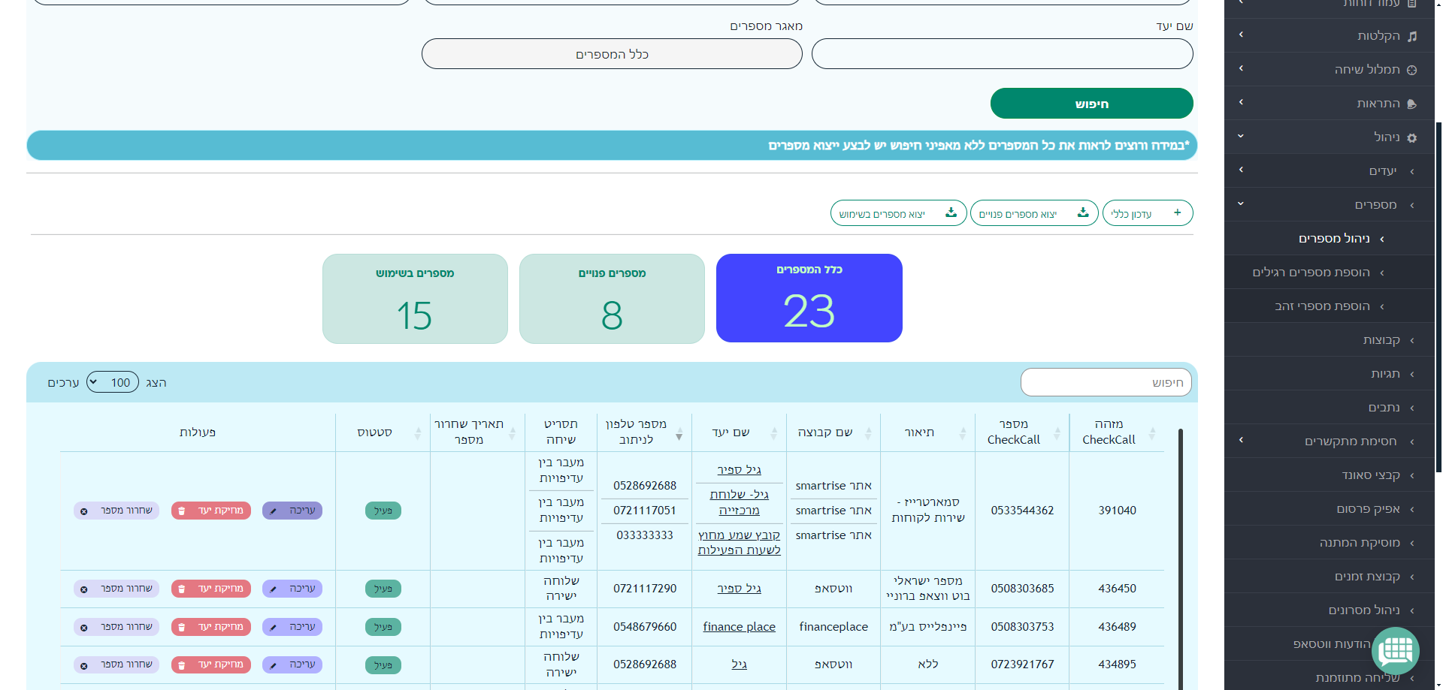
Task: Expand the התראות sidebar section
Action: 1241,102
